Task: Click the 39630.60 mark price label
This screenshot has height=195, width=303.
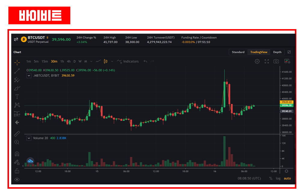Action: tap(286, 102)
